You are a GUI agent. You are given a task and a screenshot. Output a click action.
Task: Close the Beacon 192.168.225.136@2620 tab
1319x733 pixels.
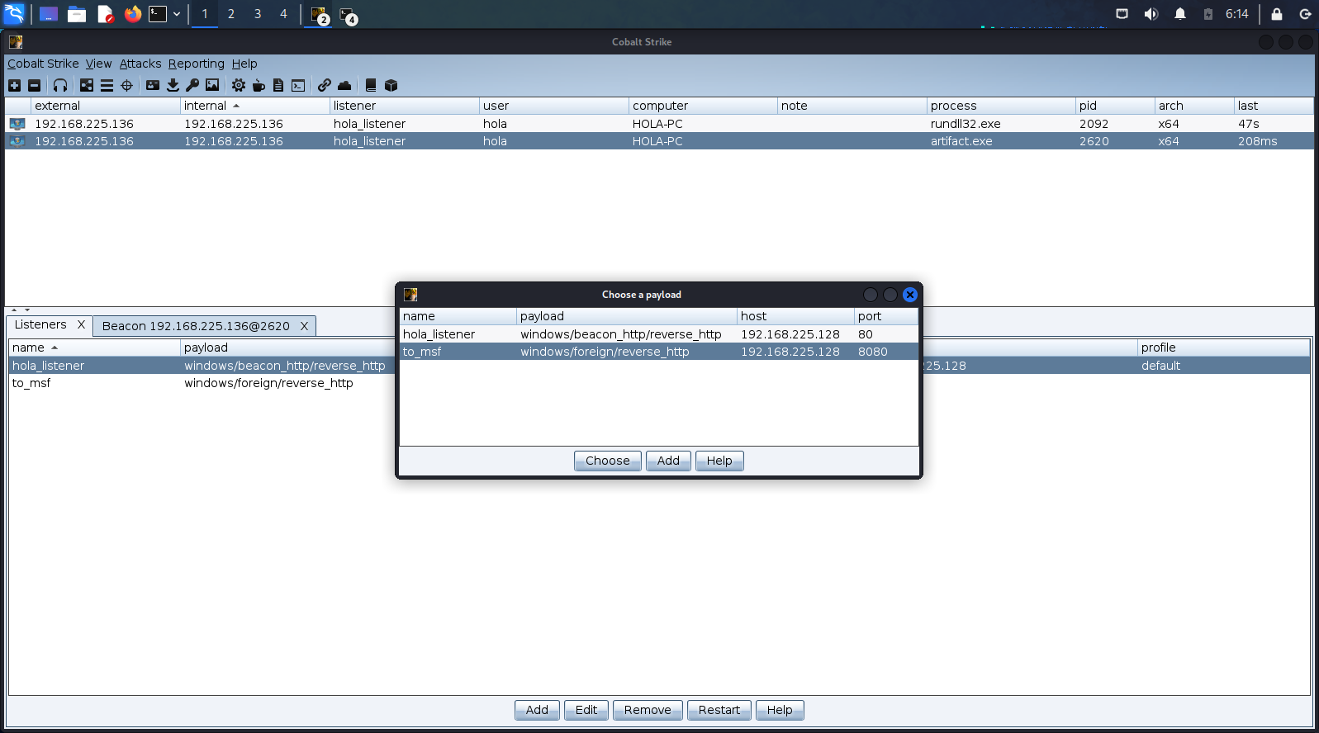(304, 326)
